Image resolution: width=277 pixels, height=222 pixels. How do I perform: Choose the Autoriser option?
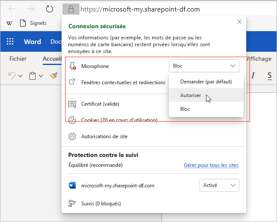coord(206,95)
